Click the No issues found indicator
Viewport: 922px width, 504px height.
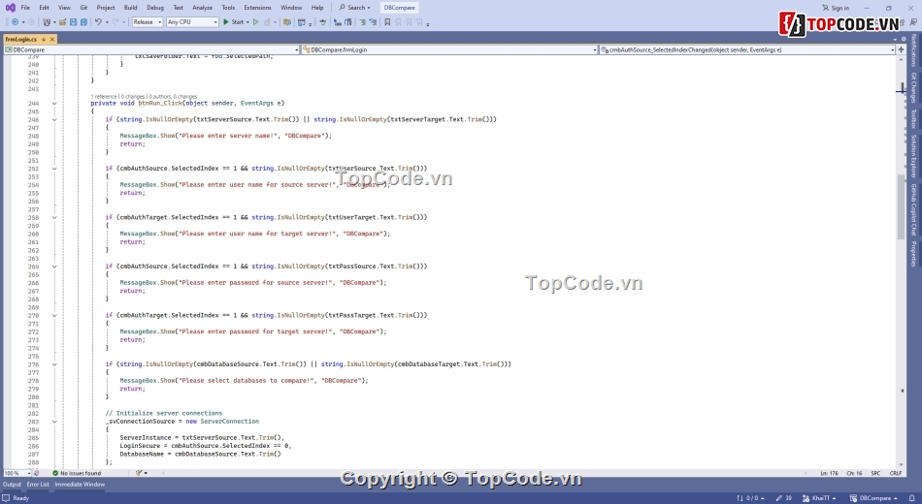coord(77,473)
